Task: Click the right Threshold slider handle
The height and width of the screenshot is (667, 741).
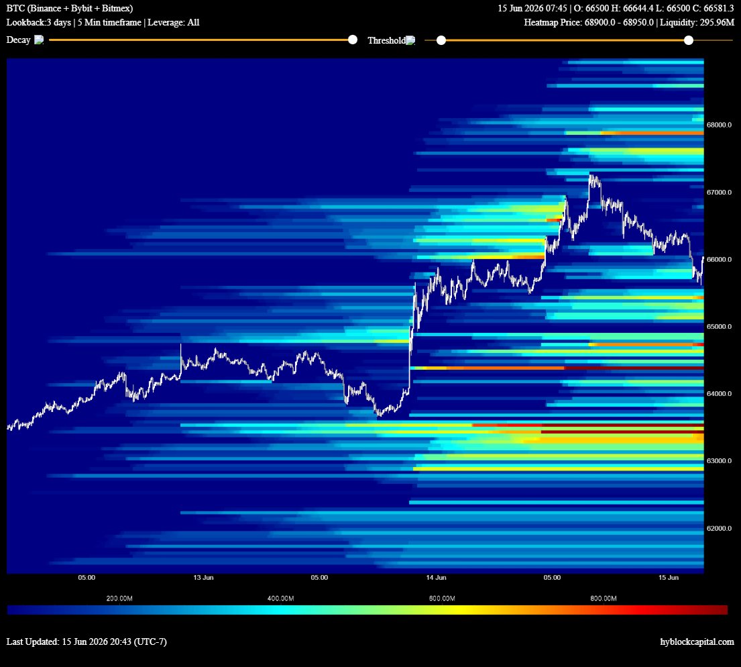Action: pos(689,40)
